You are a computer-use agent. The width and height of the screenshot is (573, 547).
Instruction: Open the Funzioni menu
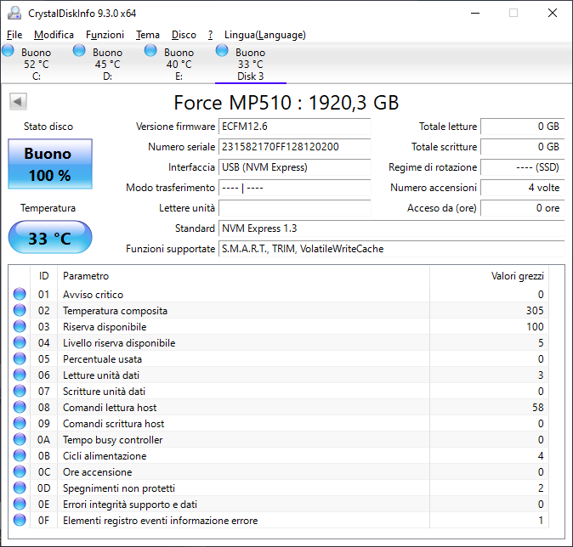tap(105, 35)
